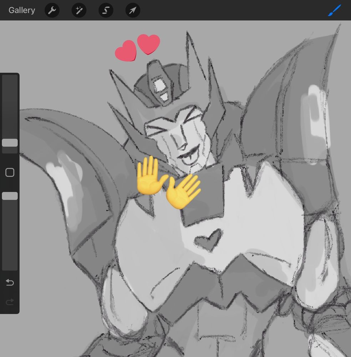This screenshot has height=357, width=351.
Task: Return to the Gallery
Action: point(22,10)
